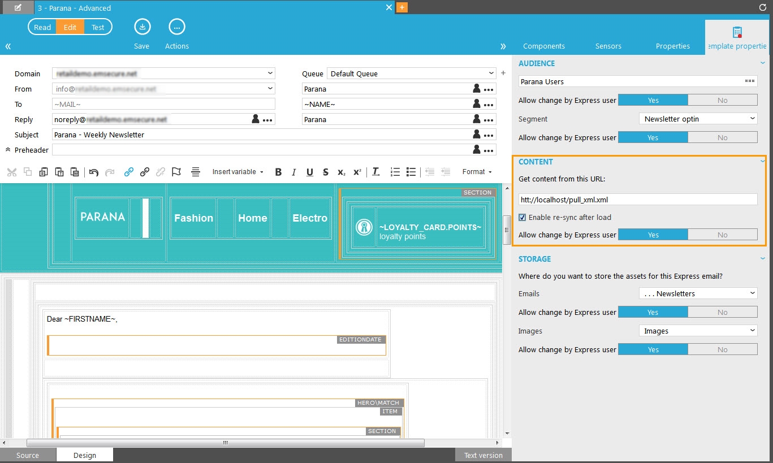Click the refresh icon in title bar
Viewport: 773px width, 463px height.
tap(762, 7)
